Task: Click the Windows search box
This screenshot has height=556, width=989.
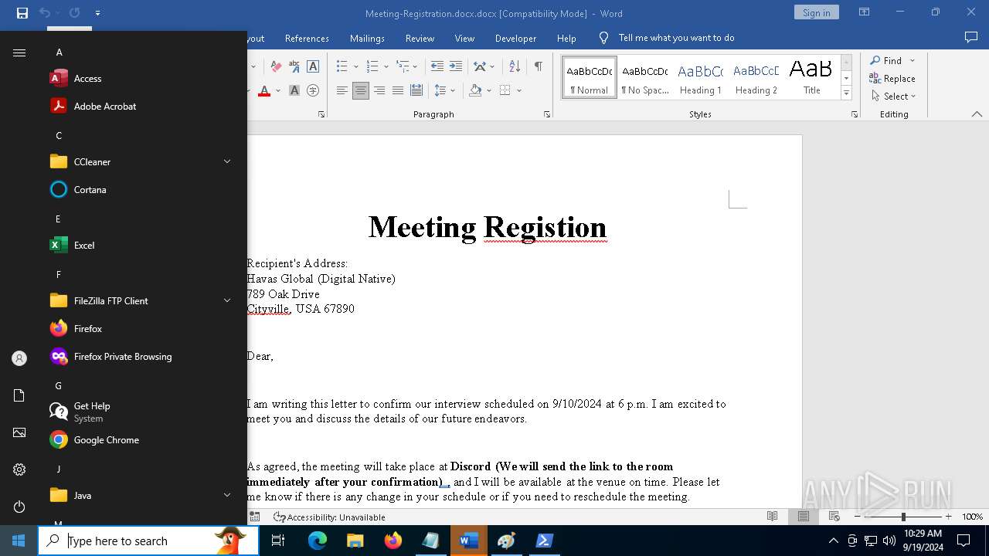Action: pos(148,541)
